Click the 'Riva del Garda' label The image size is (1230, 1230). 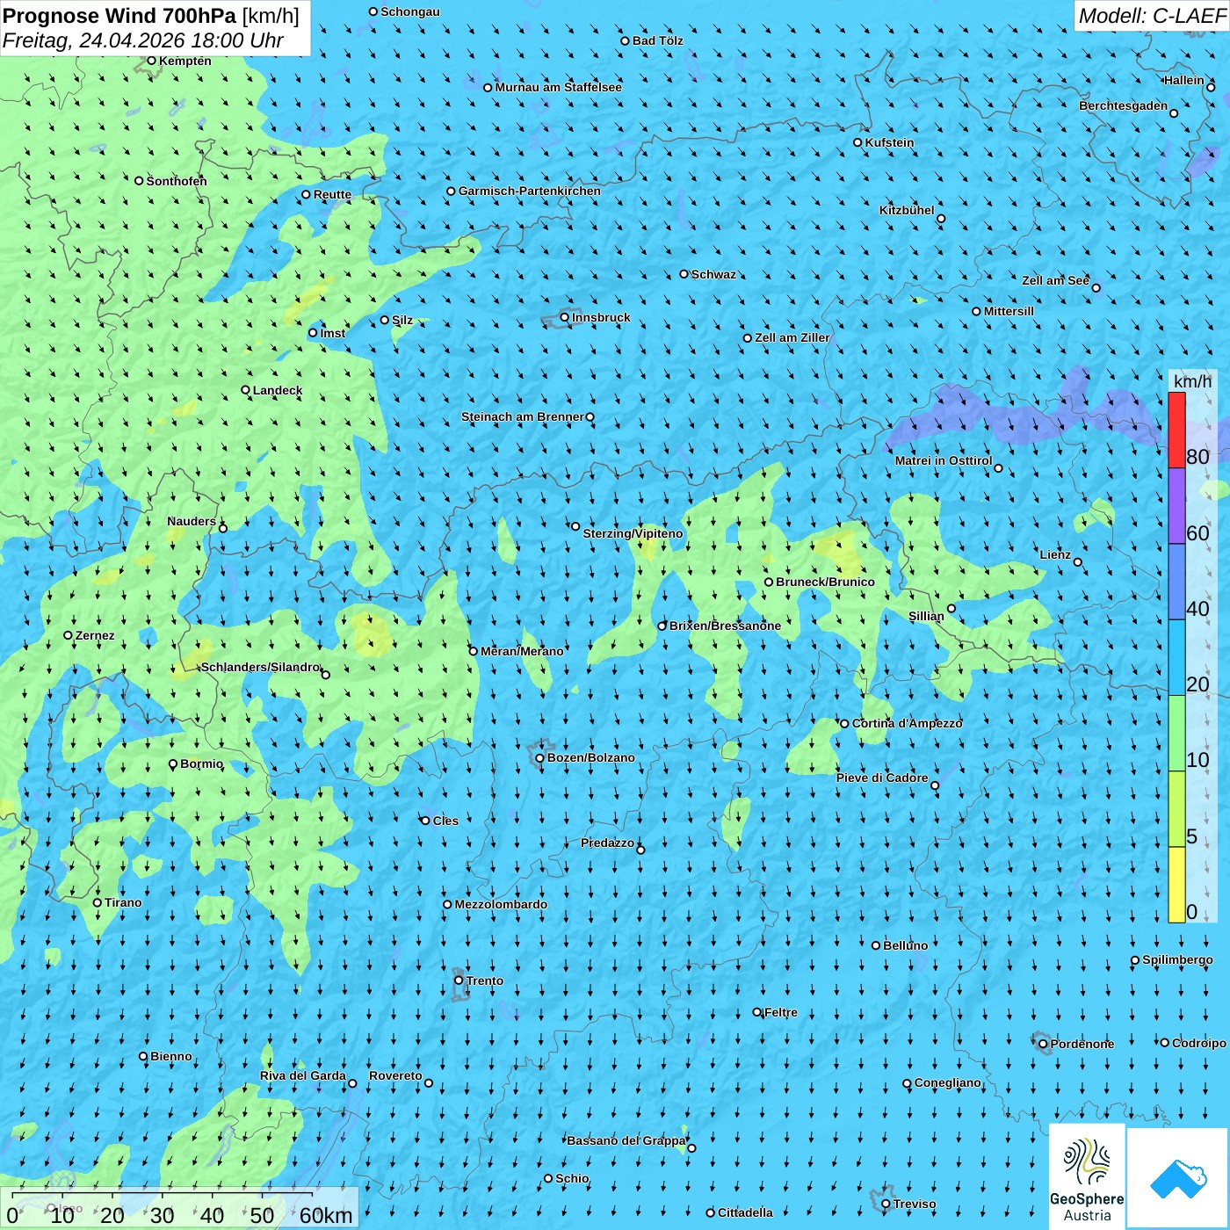(303, 1075)
